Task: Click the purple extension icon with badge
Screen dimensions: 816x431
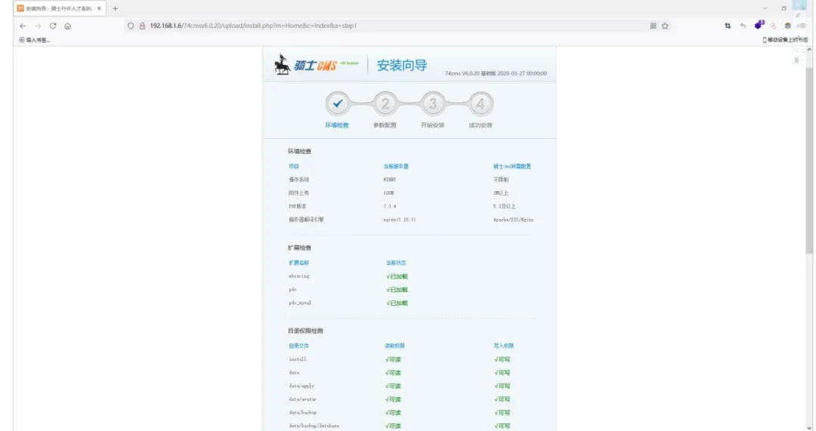Action: (759, 25)
